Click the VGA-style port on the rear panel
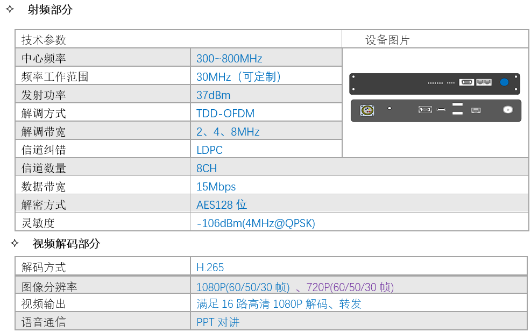This screenshot has height=332, width=531. click(x=425, y=110)
